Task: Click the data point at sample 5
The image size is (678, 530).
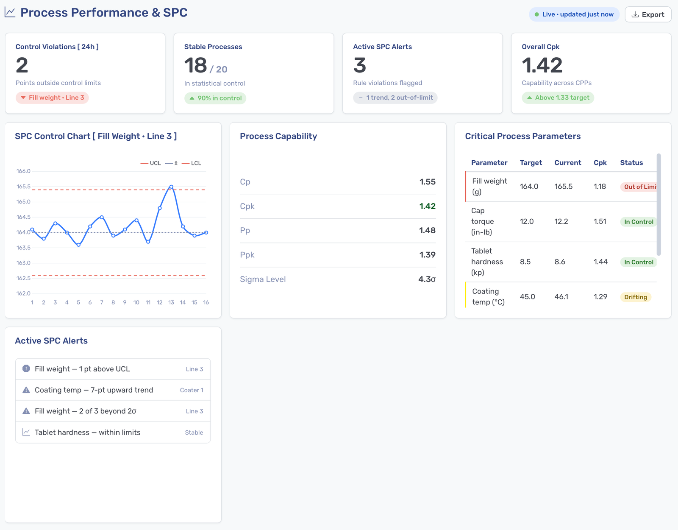Action: (78, 245)
